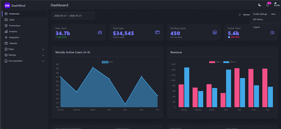Click the Dashboard grid icon in sidebar
This screenshot has height=129, width=281.
(6, 14)
